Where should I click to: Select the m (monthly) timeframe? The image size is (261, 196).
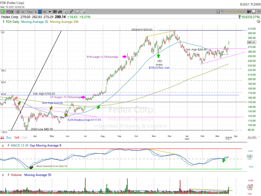(23, 12)
